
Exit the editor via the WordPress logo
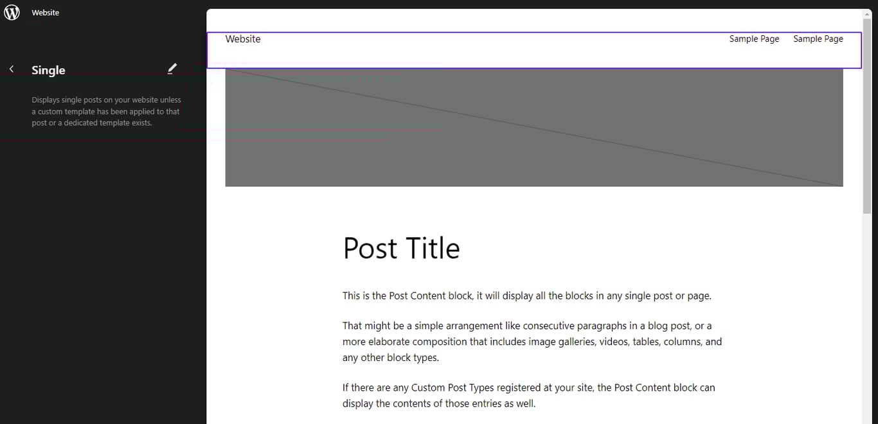(x=12, y=12)
